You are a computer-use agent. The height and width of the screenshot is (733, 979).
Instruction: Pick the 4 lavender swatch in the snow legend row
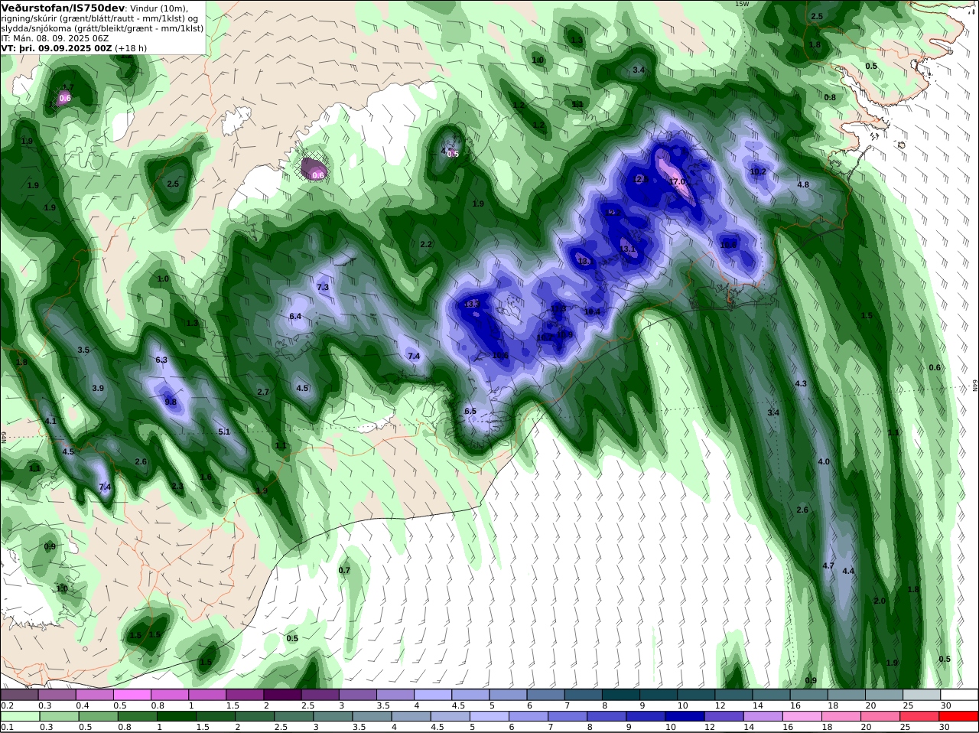433,695
